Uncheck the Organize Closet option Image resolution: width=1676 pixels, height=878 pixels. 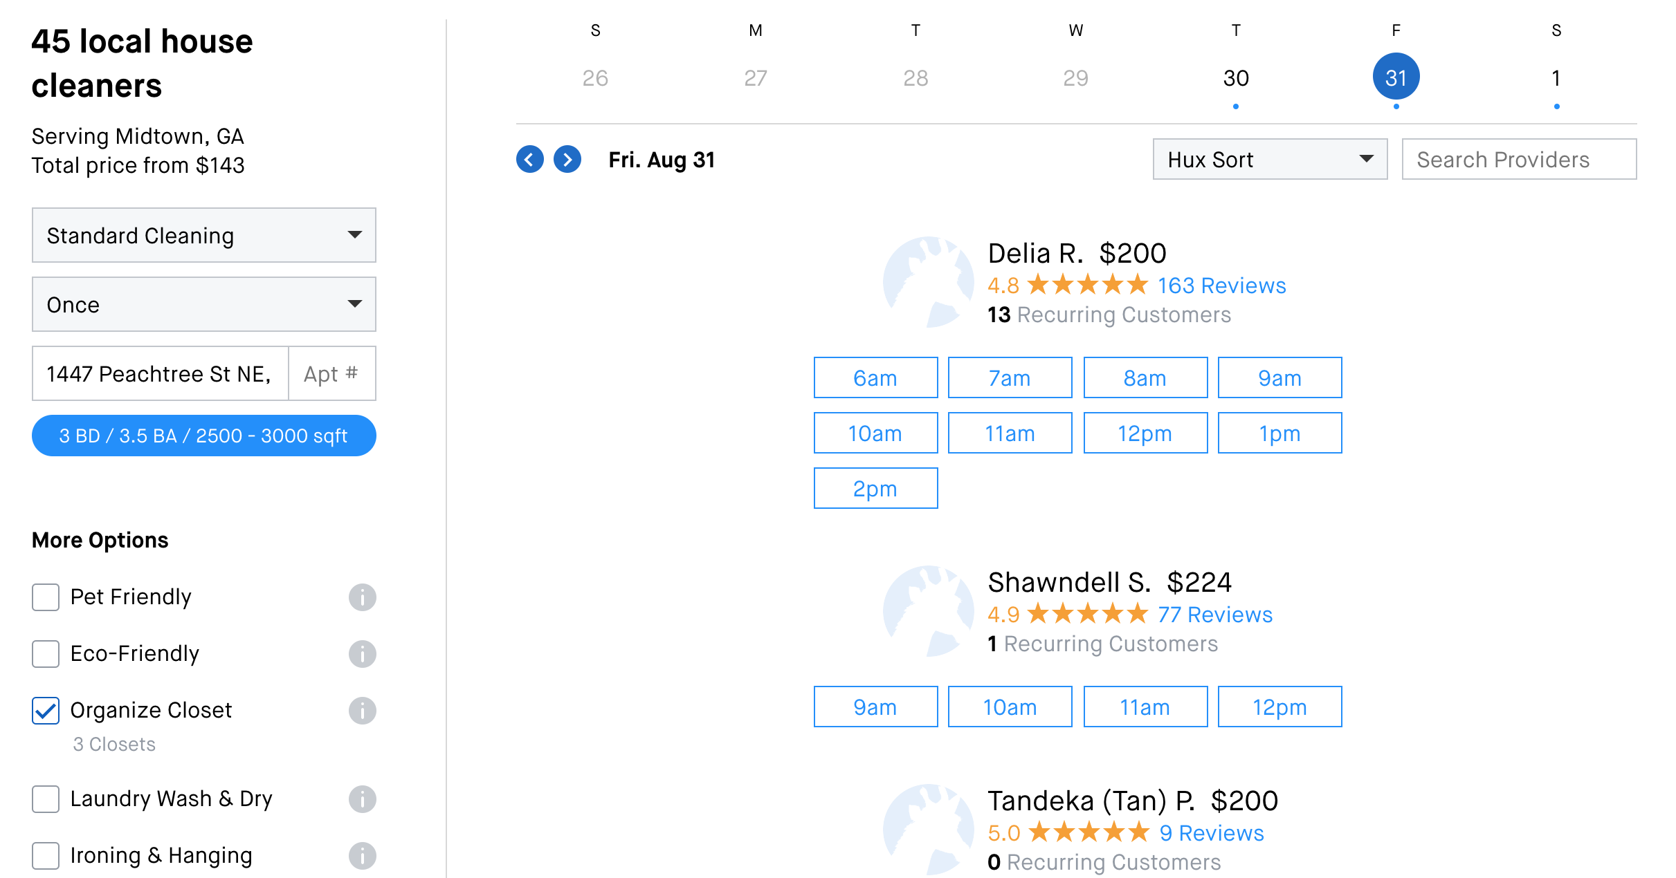(x=46, y=711)
